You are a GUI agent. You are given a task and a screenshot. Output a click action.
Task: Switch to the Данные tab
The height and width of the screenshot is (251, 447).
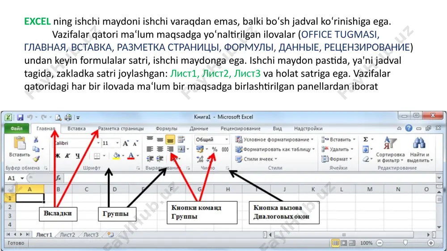pos(199,128)
